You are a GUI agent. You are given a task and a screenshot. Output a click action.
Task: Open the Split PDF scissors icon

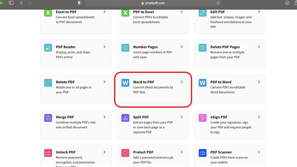click(x=125, y=118)
